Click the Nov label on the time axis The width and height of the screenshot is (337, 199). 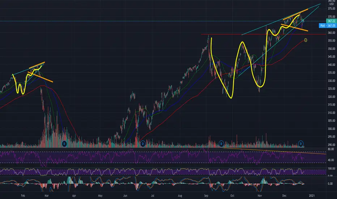(x=260, y=195)
